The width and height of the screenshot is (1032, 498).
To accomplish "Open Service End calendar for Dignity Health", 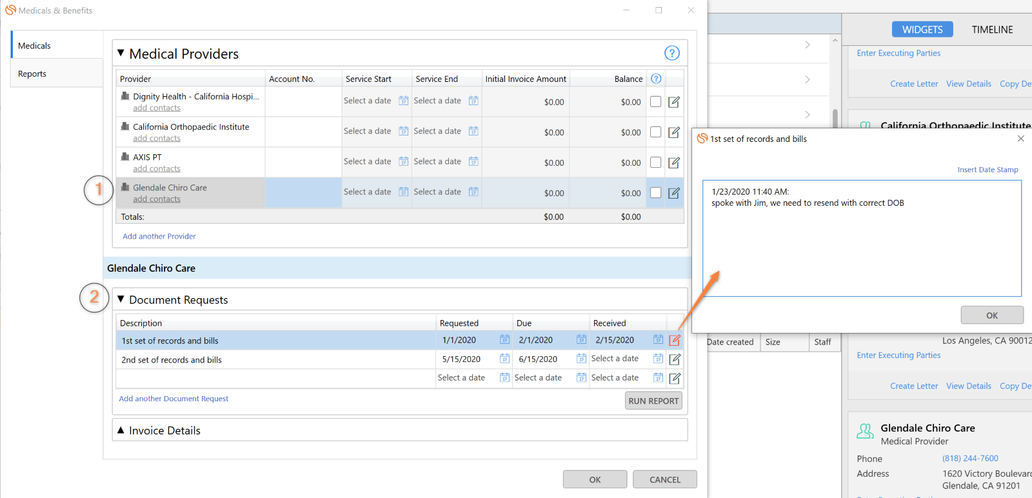I will tap(473, 101).
